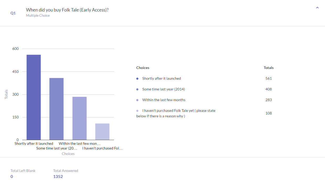Click the 'Multiple Choice' subtitle
This screenshot has height=190, width=325.
38,15
